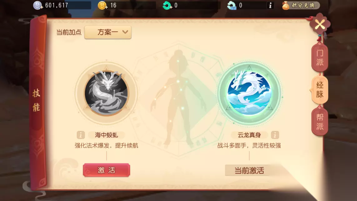
Task: Open info for 云龙真身 skill
Action: [275, 135]
